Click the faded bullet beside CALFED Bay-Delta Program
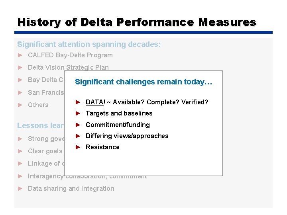Image resolution: width=287 pixels, height=215 pixels. [20, 55]
